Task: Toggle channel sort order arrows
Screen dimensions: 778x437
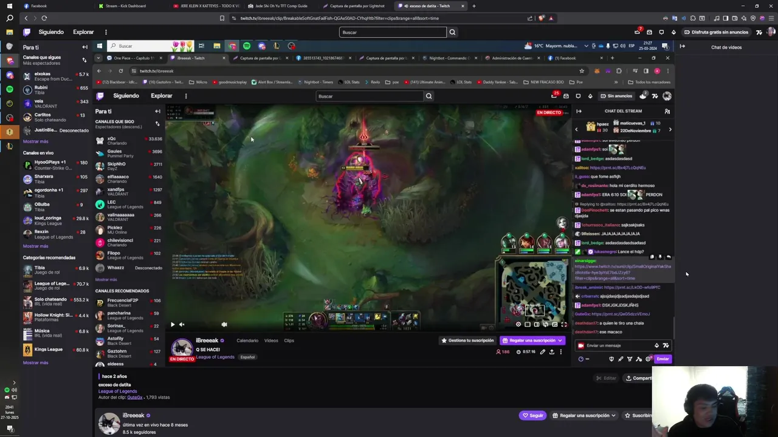Action: pyautogui.click(x=84, y=60)
